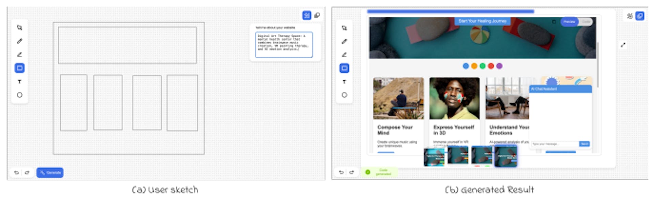Activate the rectangle tool in Generated Result panel
This screenshot has height=198, width=654.
coord(344,68)
